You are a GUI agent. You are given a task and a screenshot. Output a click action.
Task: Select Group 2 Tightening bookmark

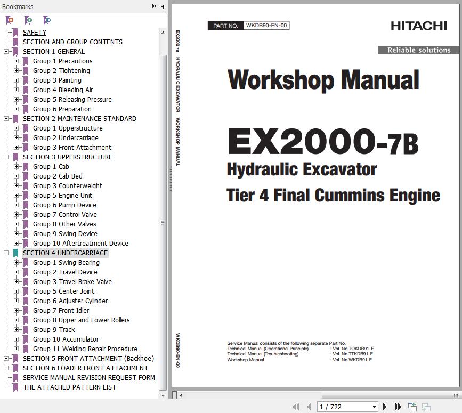tap(61, 71)
